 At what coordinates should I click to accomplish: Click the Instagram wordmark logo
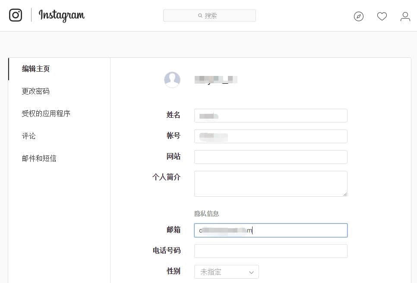click(x=62, y=16)
